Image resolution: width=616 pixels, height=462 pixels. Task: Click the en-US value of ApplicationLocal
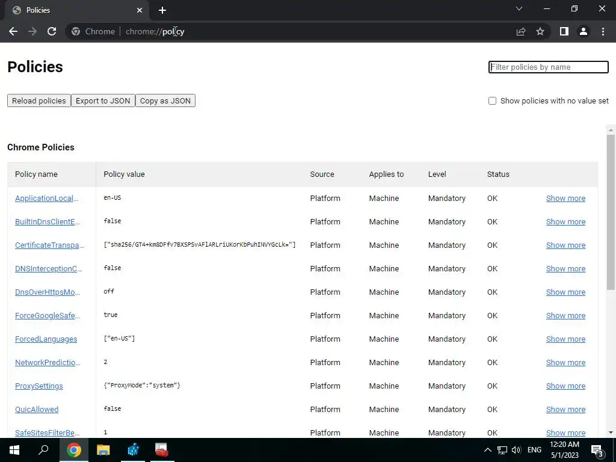click(112, 197)
